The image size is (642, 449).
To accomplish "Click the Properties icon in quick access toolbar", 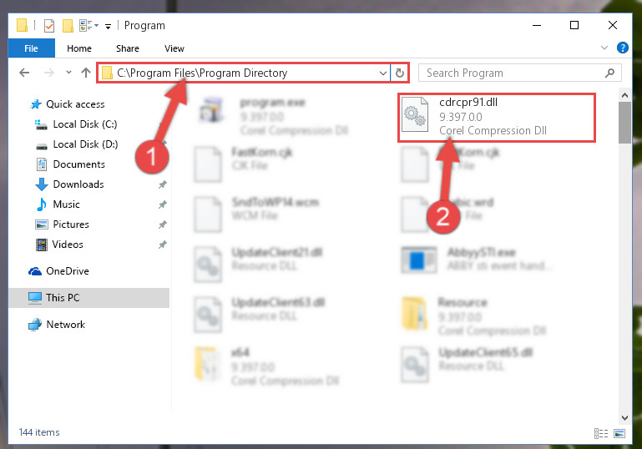I will [48, 26].
